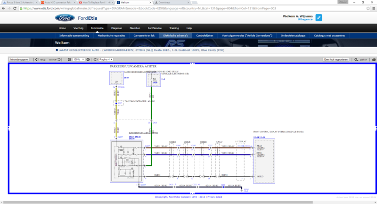Click the Ford logo
The image size is (377, 204).
pos(67,18)
